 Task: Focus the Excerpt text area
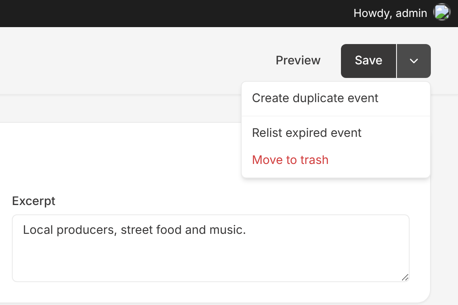[211, 248]
